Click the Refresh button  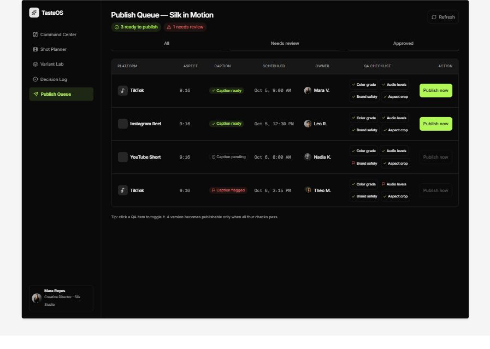point(443,17)
